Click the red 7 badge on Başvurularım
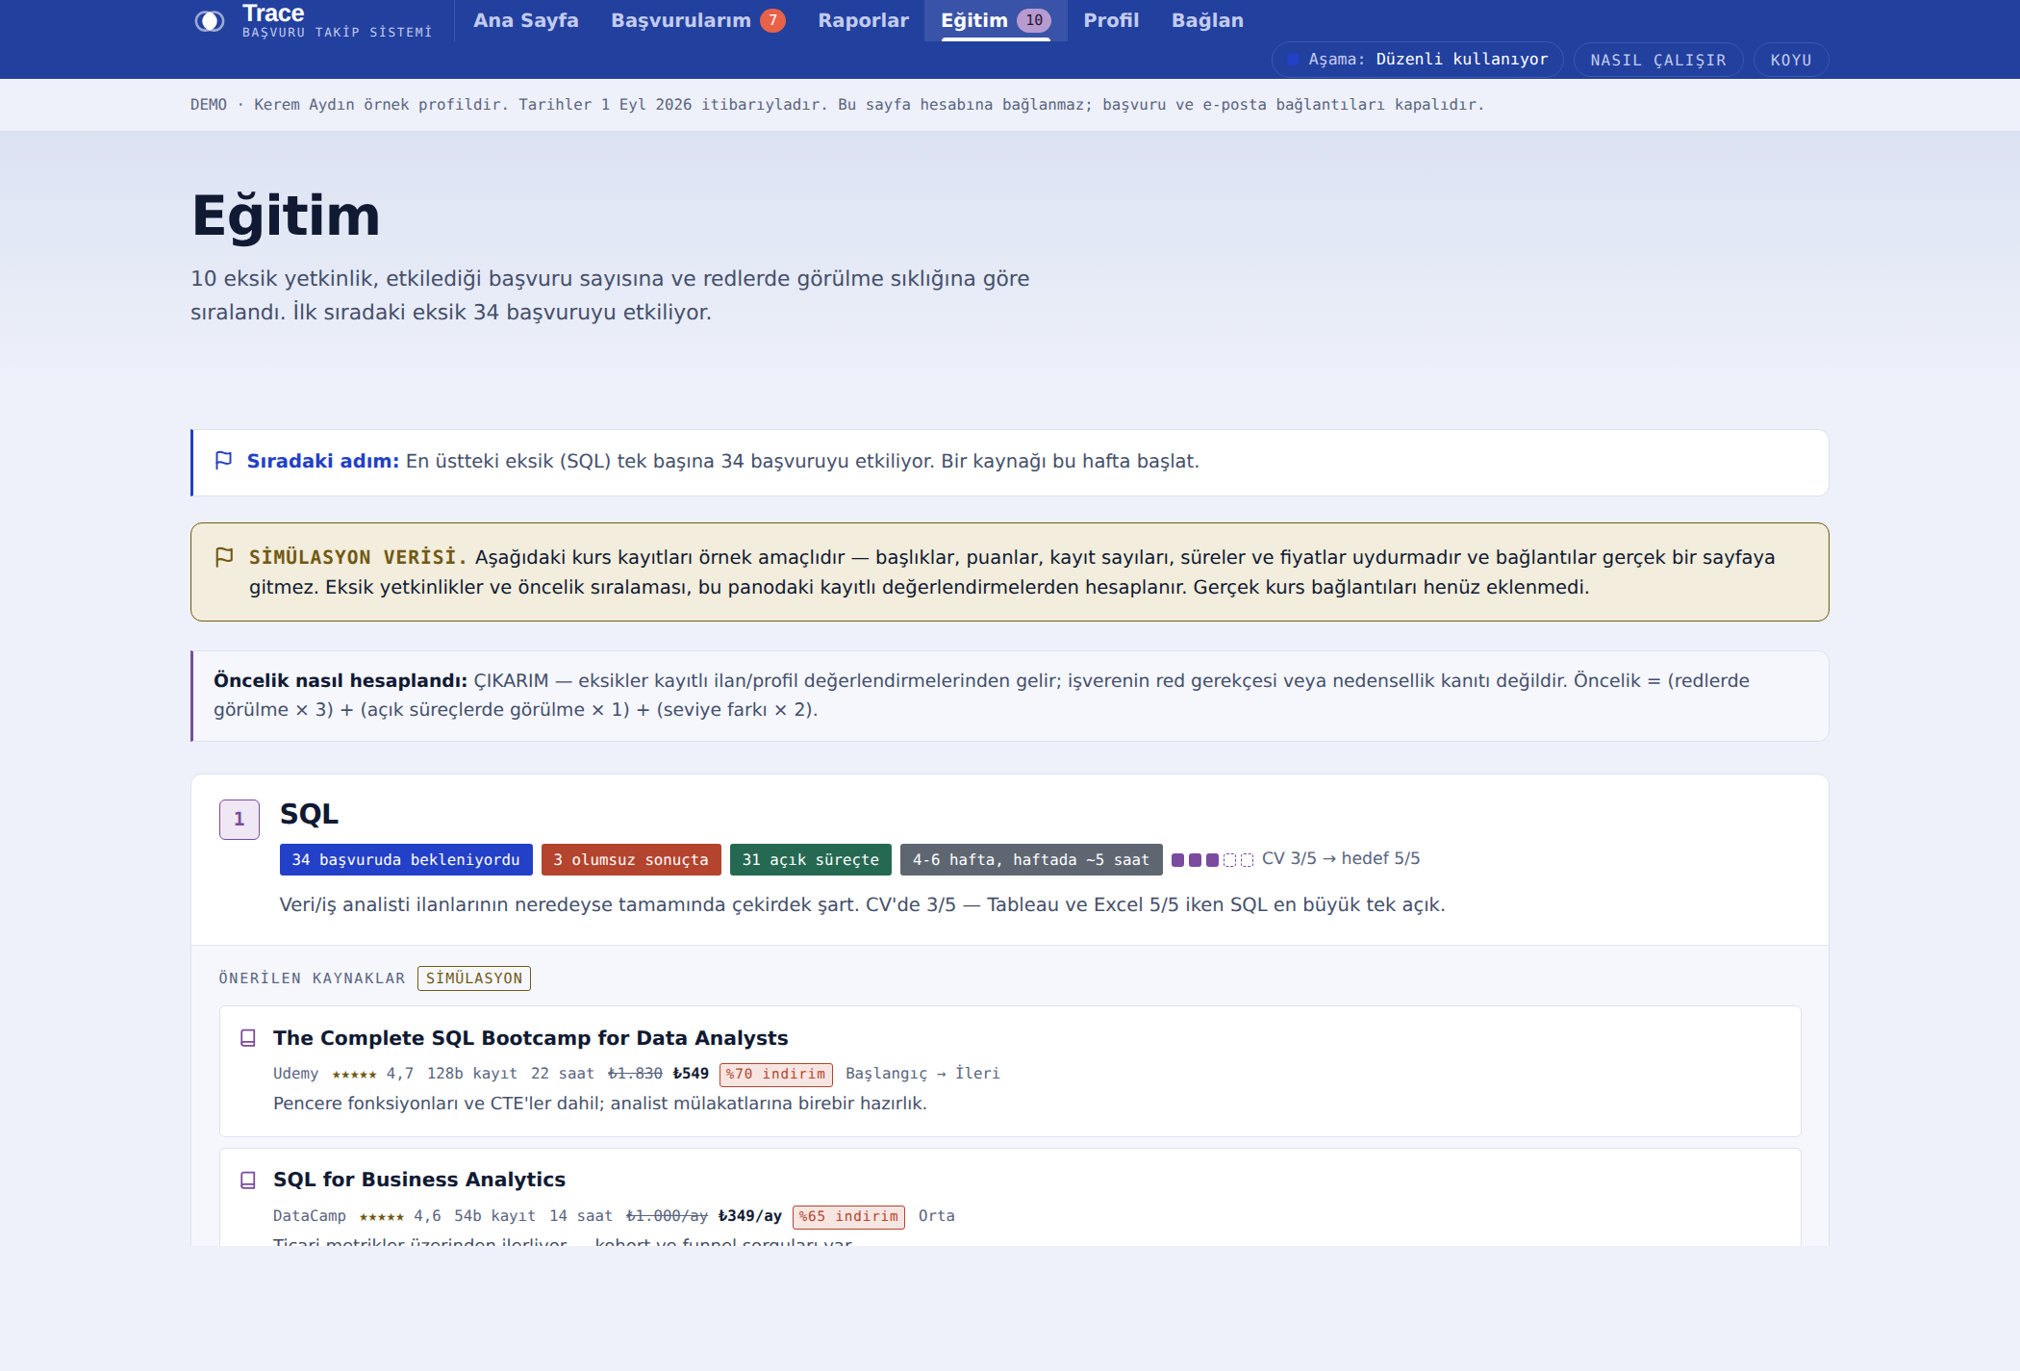2020x1371 pixels. pos(772,20)
